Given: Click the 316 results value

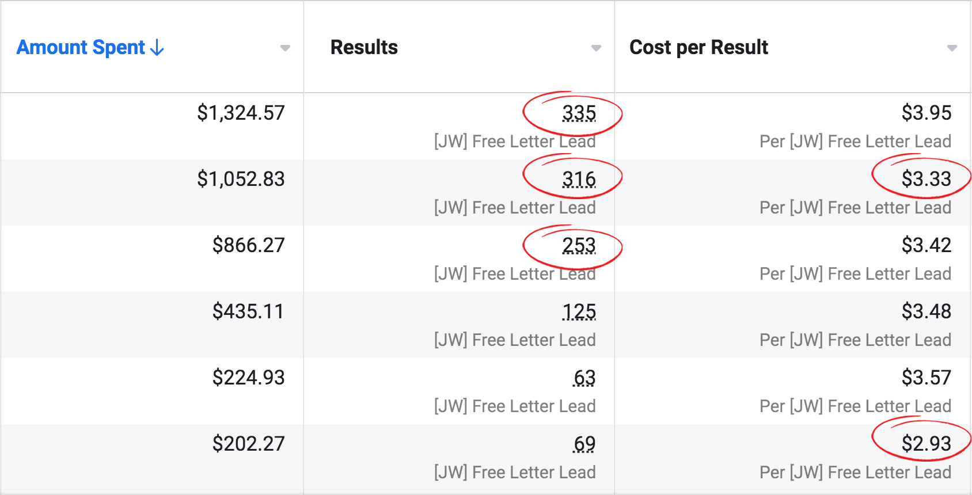Looking at the screenshot, I should pyautogui.click(x=579, y=180).
